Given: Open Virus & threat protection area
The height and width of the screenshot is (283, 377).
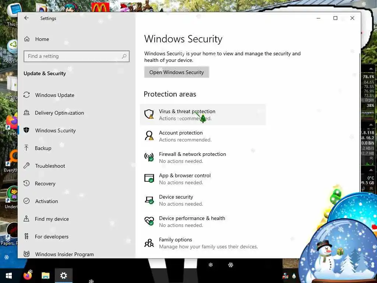Looking at the screenshot, I should 203,115.
